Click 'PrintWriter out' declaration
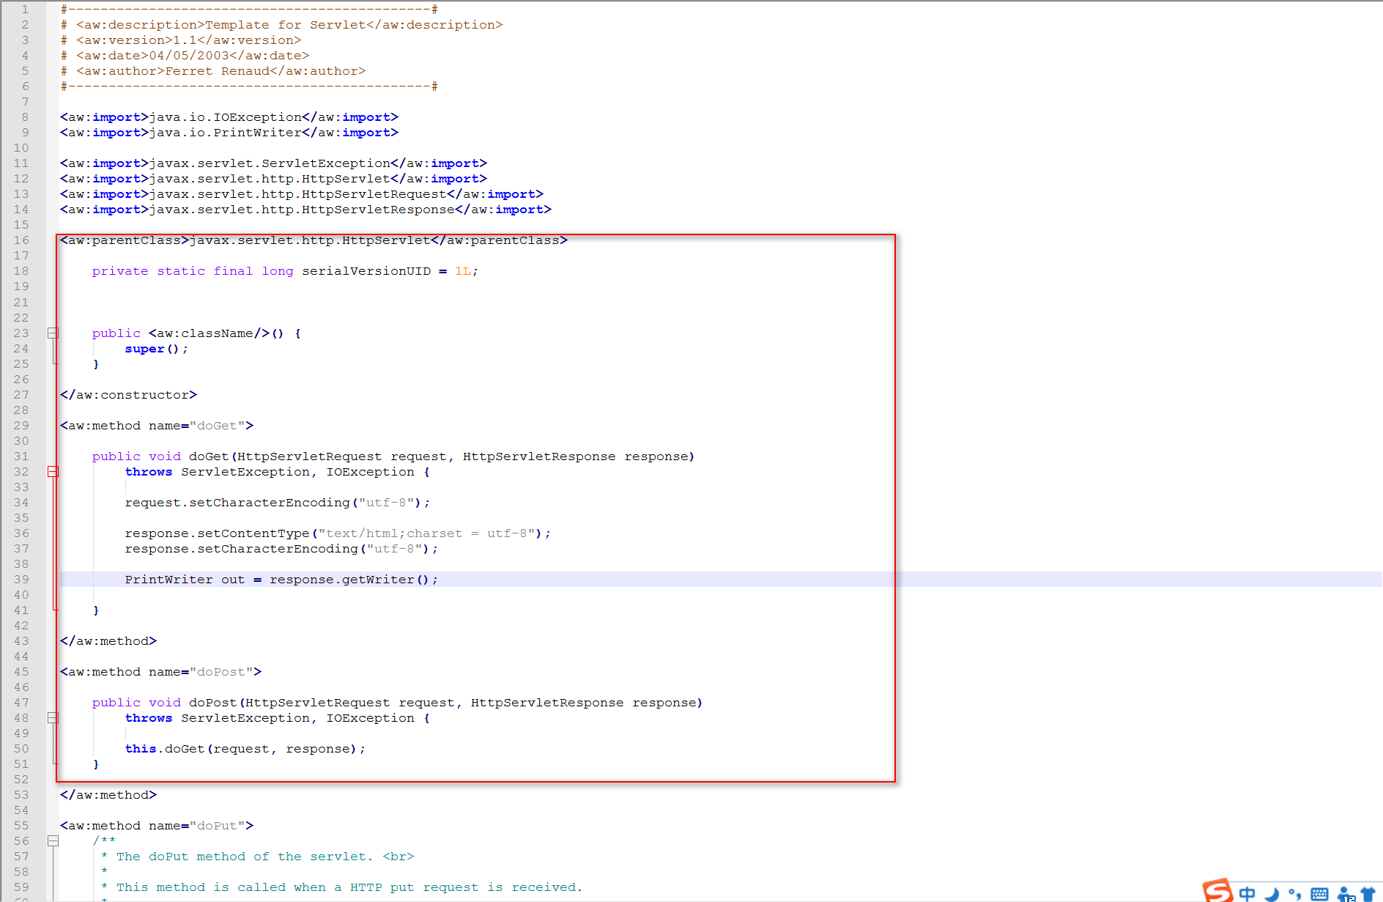Screen dimensions: 1383x902 point(185,580)
